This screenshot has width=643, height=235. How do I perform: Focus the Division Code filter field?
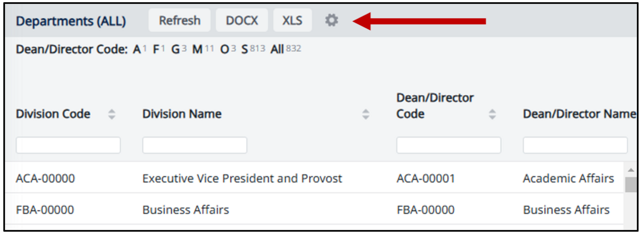click(68, 145)
